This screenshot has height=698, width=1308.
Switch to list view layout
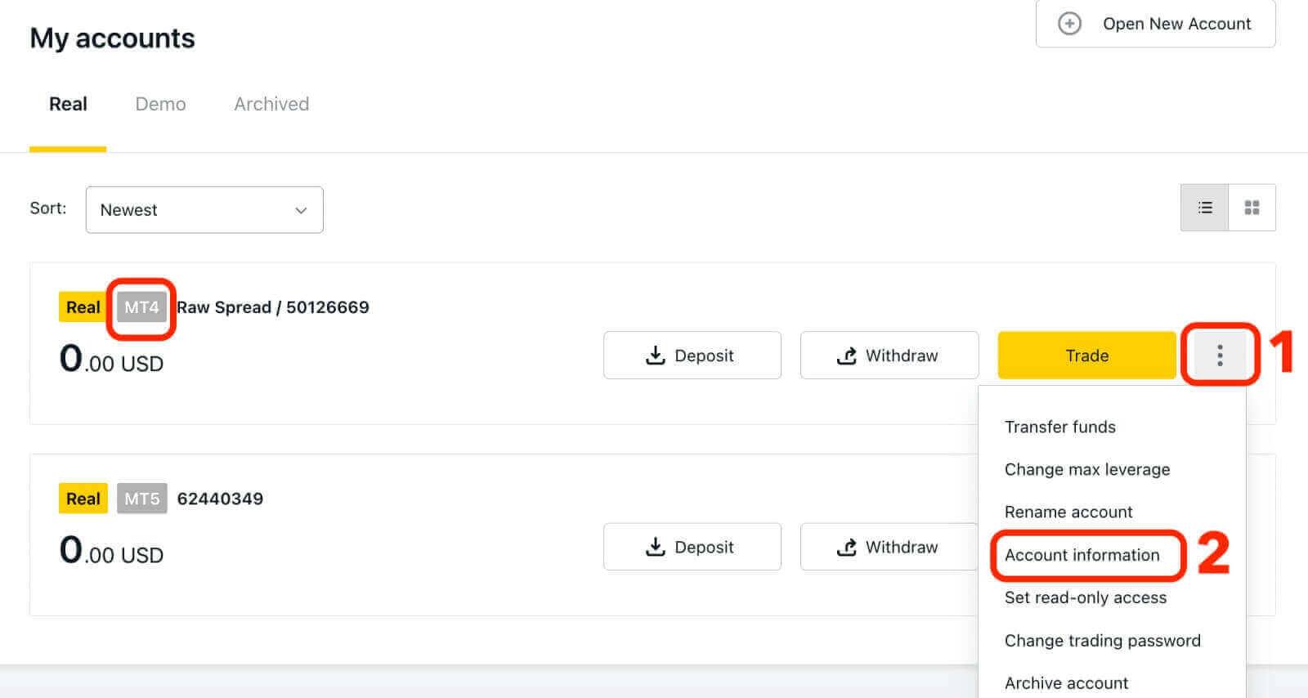pos(1203,207)
